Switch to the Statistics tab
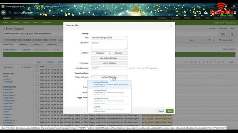This screenshot has height=133, width=238. click(x=37, y=44)
